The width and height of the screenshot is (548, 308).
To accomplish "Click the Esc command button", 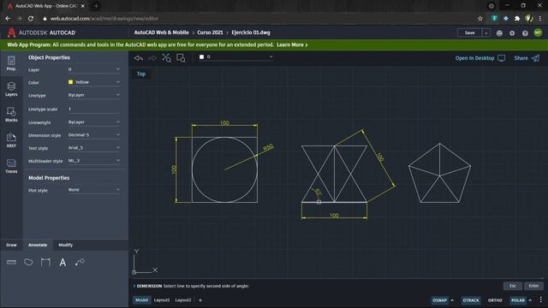I will (513, 286).
